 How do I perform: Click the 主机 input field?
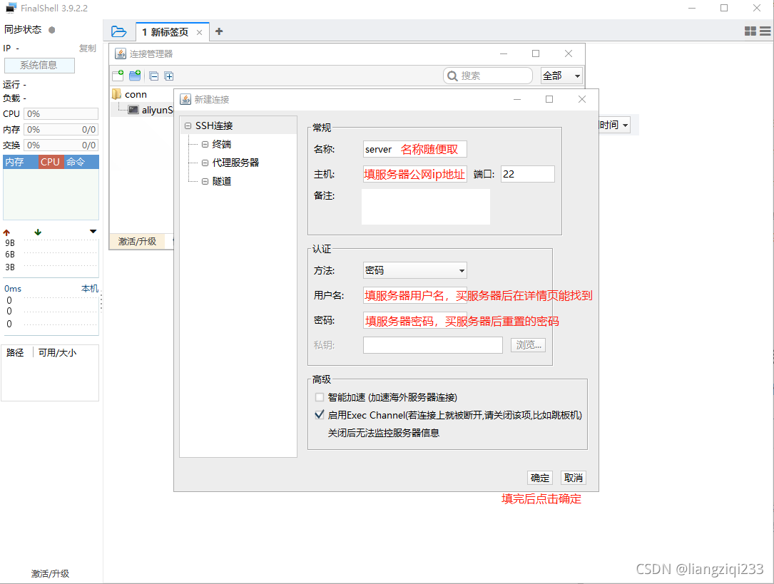click(x=414, y=173)
